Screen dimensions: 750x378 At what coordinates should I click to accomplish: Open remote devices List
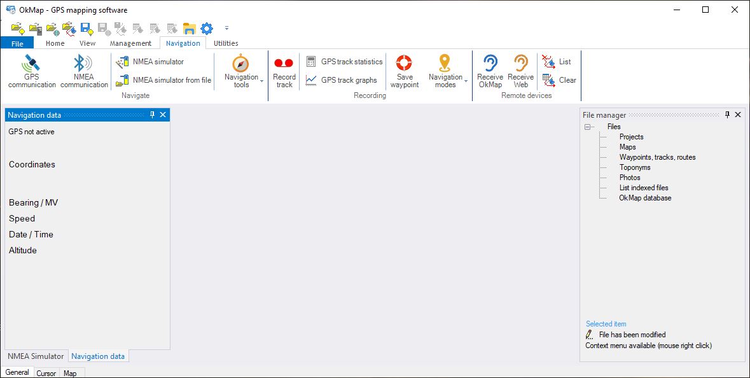[x=557, y=62]
